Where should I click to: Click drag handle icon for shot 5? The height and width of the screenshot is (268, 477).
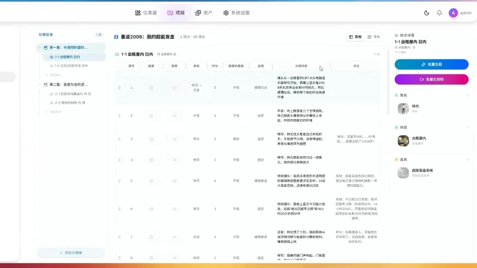click(x=119, y=181)
